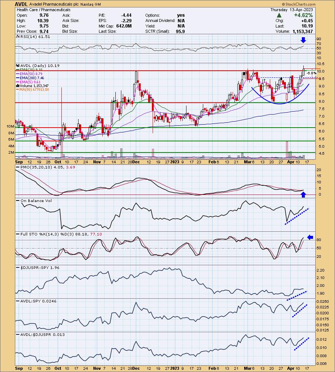Click the AVDL:$DJUSPR 0.013 label
The image size is (335, 372).
[x=42, y=334]
